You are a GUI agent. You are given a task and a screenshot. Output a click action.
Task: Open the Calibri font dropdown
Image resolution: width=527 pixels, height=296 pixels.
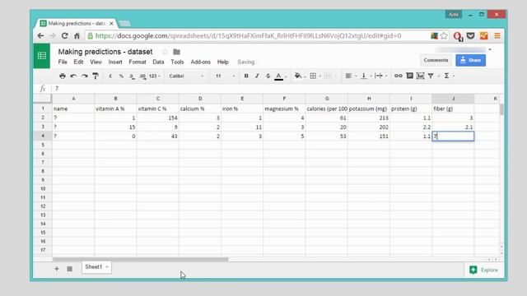click(186, 76)
